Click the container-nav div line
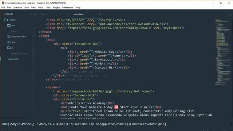This screenshot has width=233, height=131. pos(78,44)
